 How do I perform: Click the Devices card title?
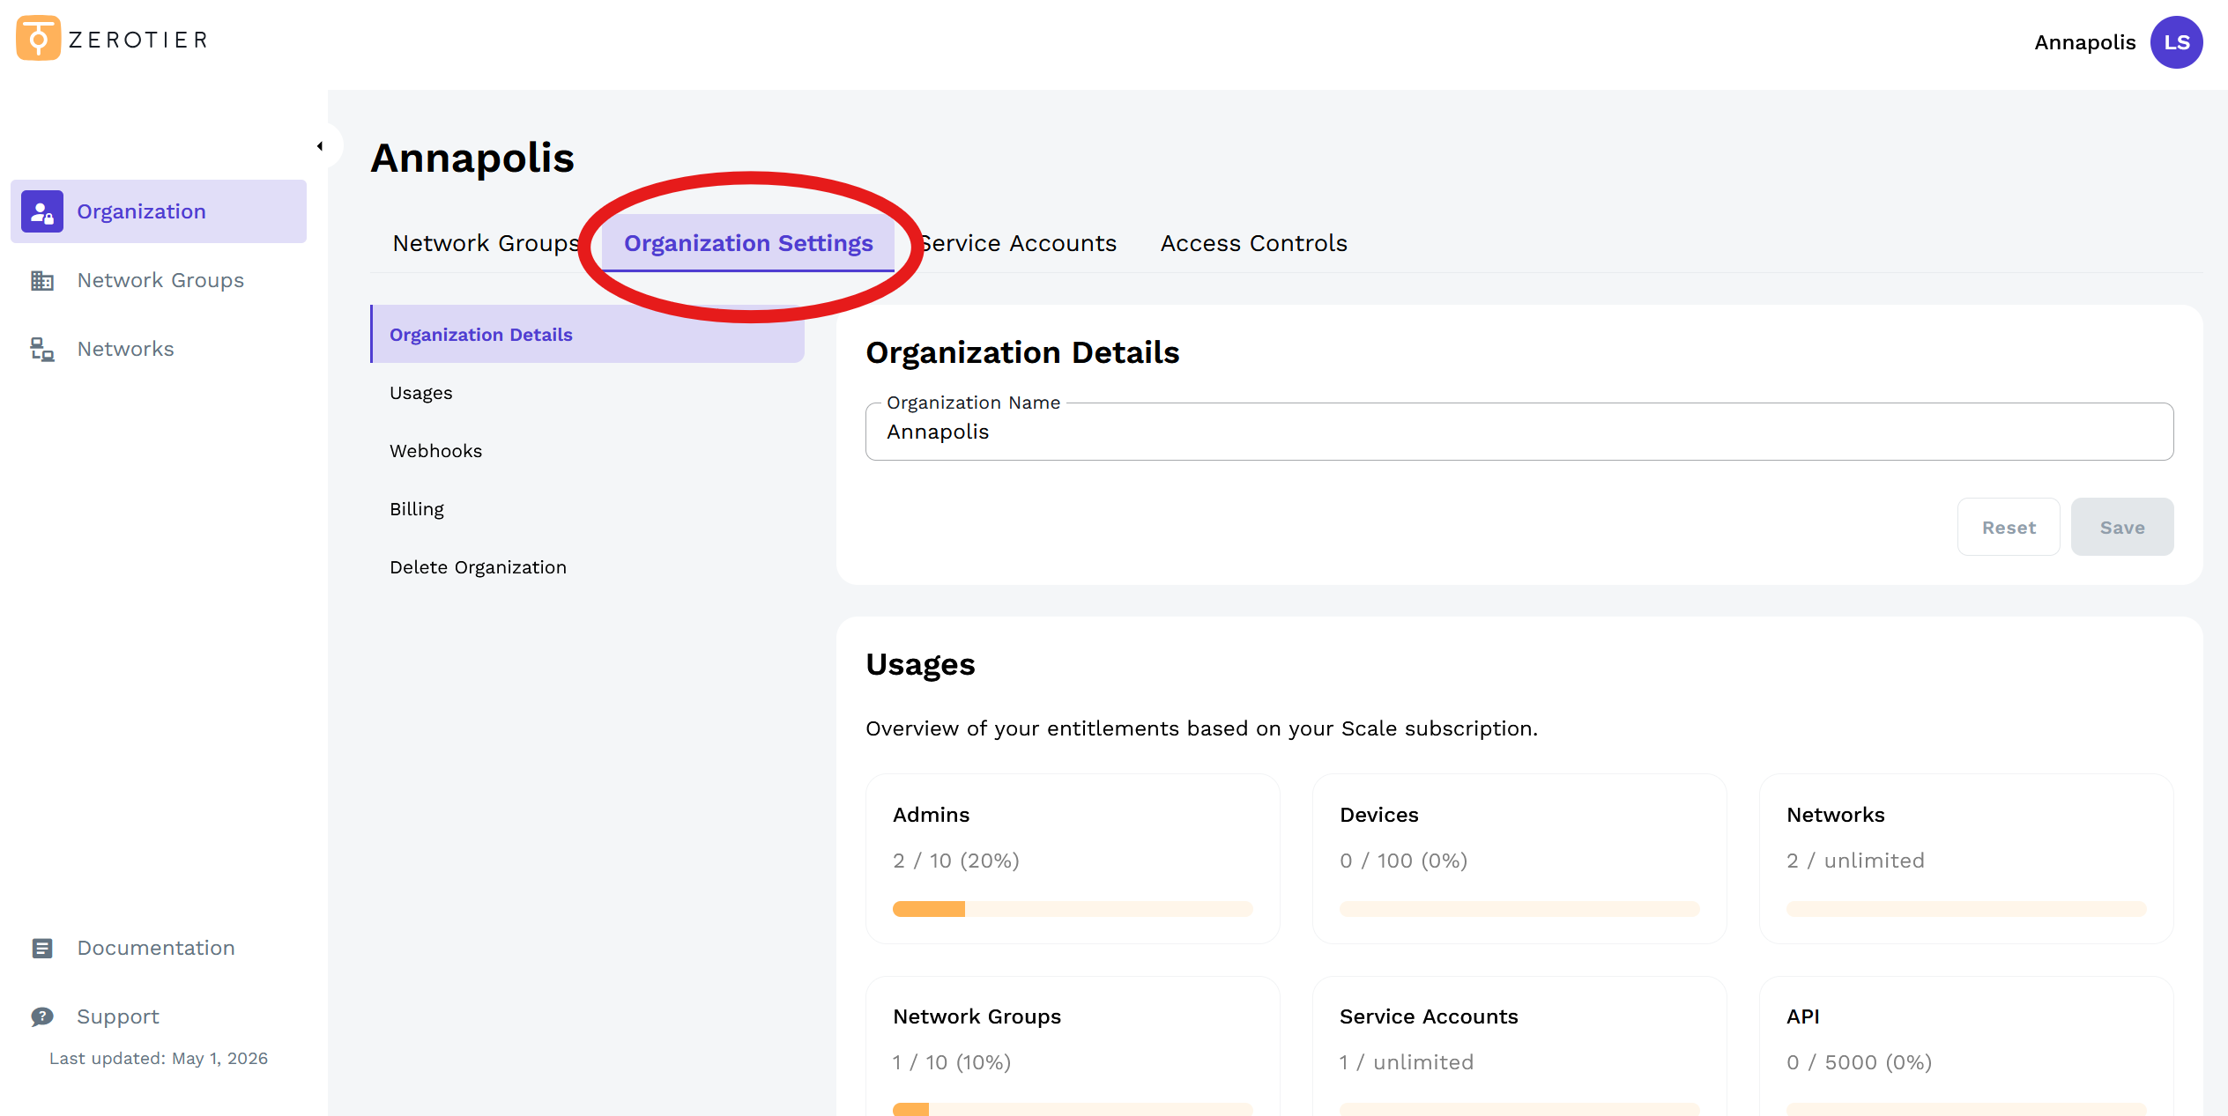[x=1378, y=815]
